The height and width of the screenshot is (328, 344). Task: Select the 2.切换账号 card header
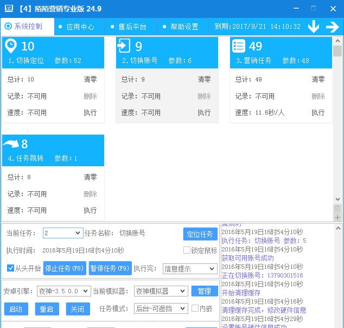(x=167, y=53)
